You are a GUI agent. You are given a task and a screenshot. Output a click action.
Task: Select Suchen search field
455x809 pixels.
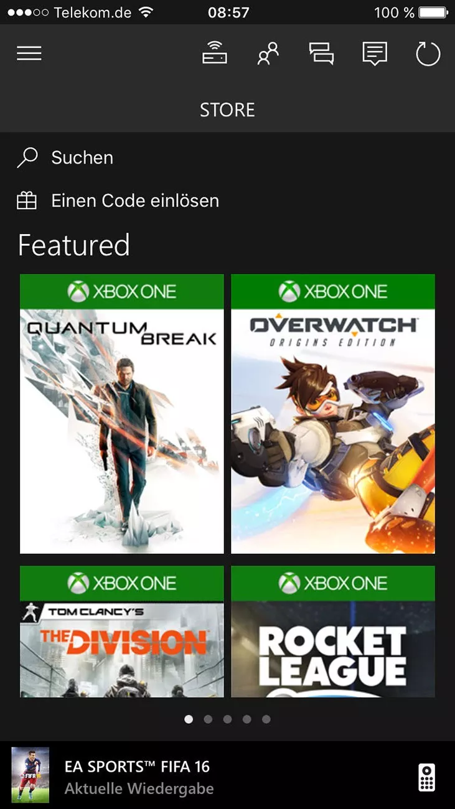click(x=227, y=158)
